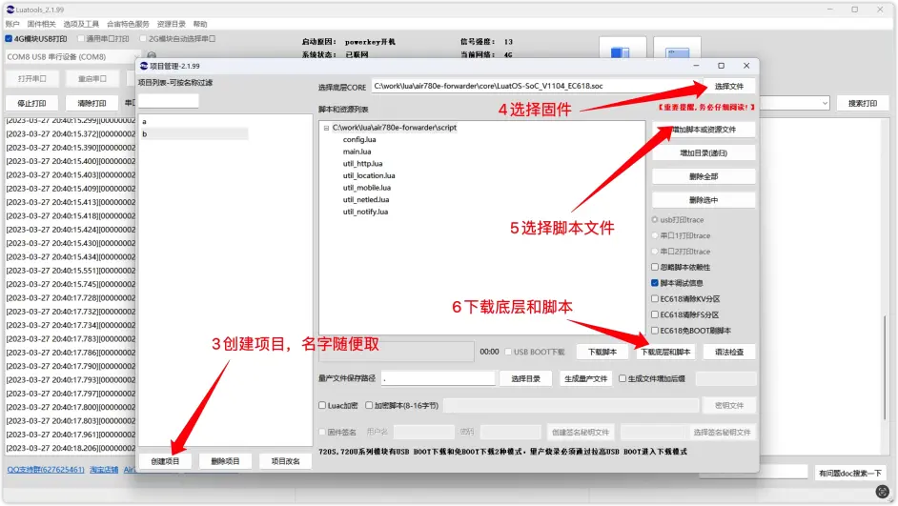Select the usb打印trace radio button
898x506 pixels.
[x=654, y=220]
